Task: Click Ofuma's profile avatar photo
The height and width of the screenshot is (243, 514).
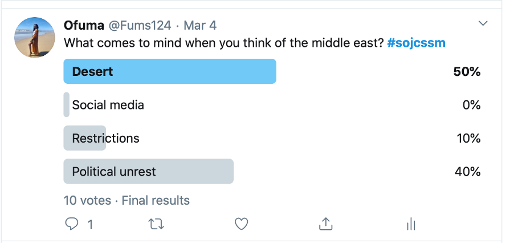Action: (x=35, y=37)
